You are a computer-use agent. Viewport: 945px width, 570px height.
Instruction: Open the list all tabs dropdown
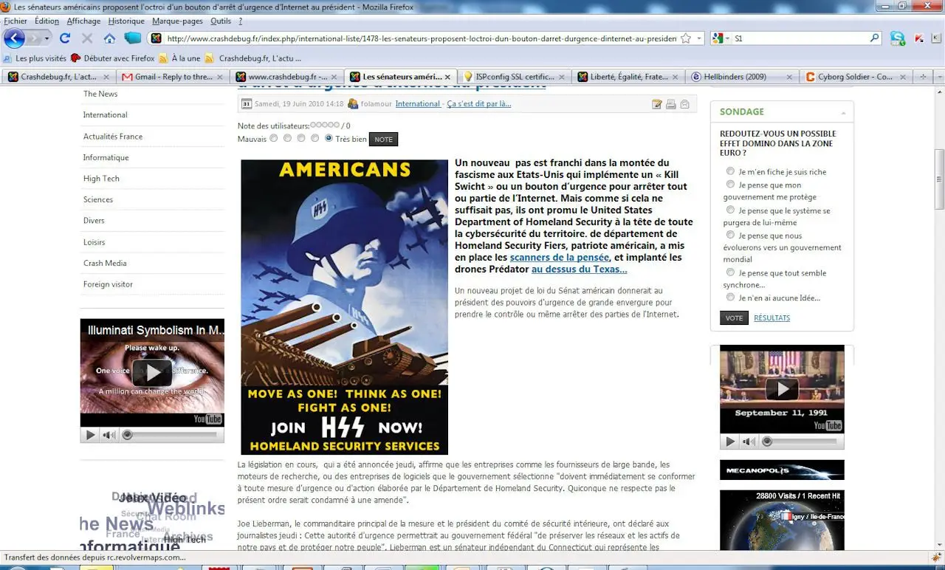click(x=940, y=77)
